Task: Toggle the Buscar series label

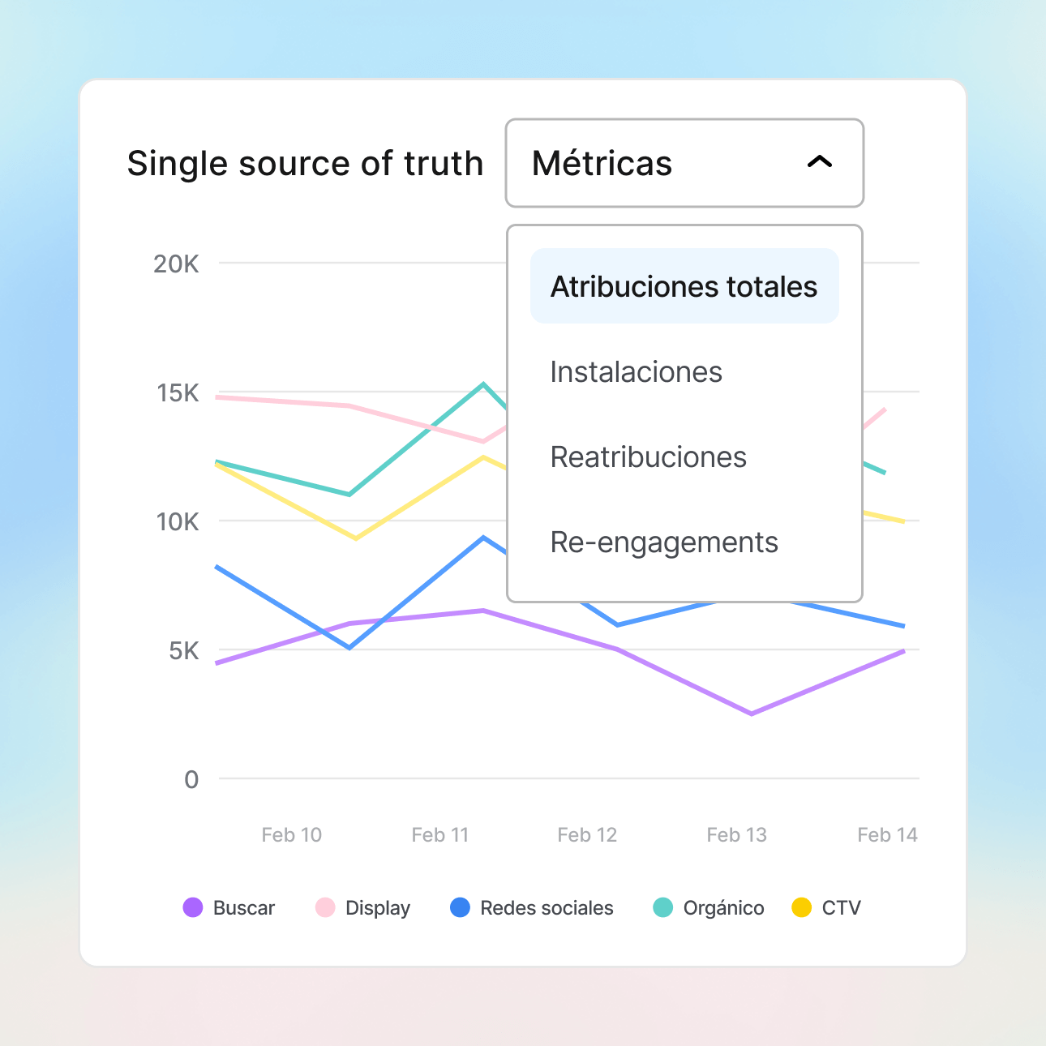Action: tap(243, 908)
